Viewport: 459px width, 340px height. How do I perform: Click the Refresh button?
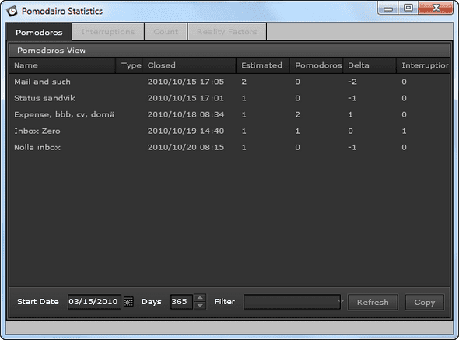click(373, 302)
